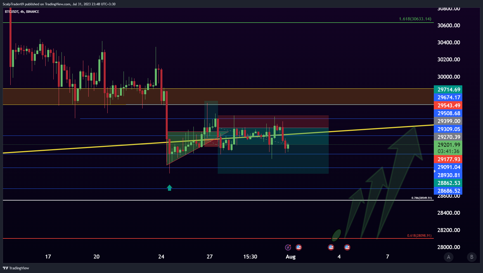Click the 28686.52 price label
The height and width of the screenshot is (273, 483).
pyautogui.click(x=448, y=191)
